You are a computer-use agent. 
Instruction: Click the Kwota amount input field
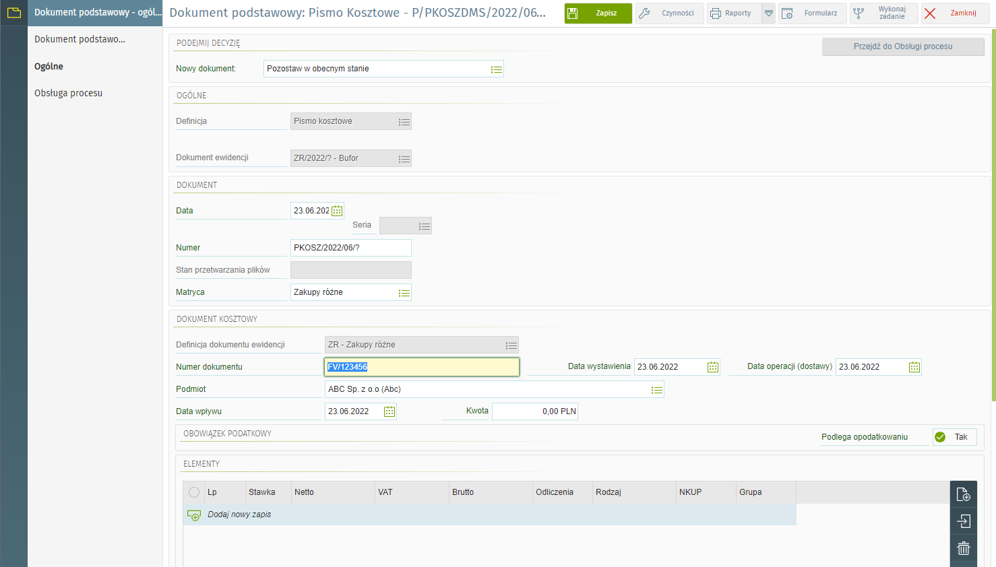(534, 411)
